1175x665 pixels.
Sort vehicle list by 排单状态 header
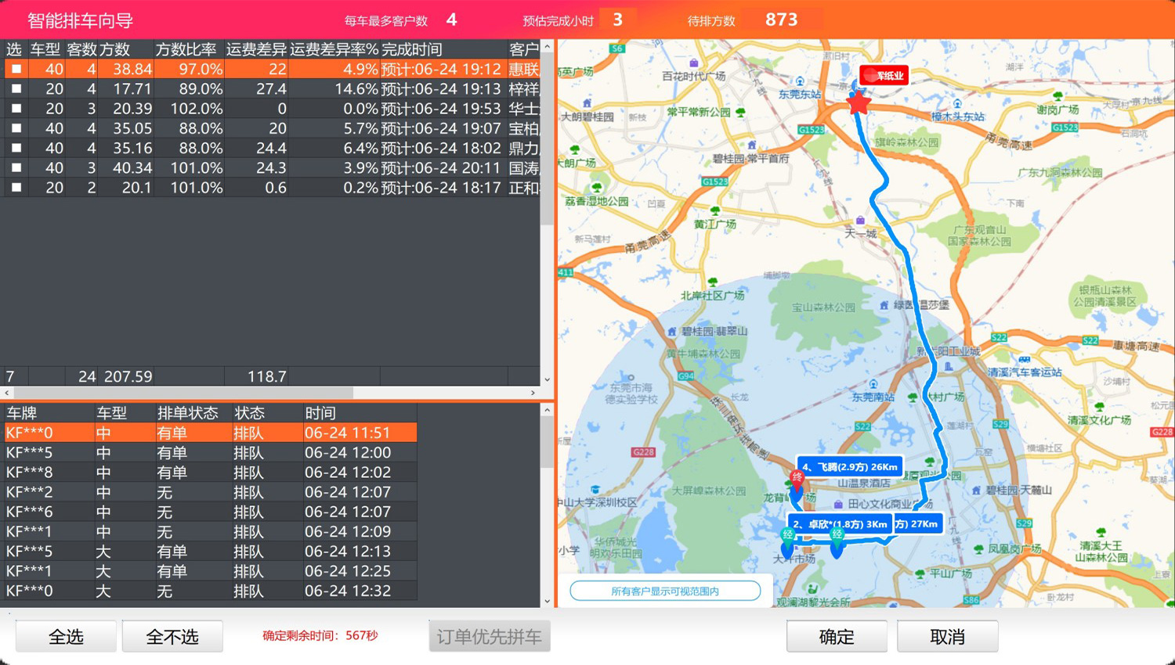click(x=188, y=413)
